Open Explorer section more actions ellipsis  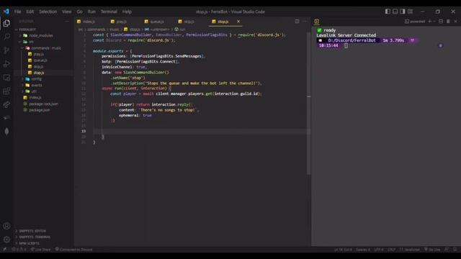[67, 22]
